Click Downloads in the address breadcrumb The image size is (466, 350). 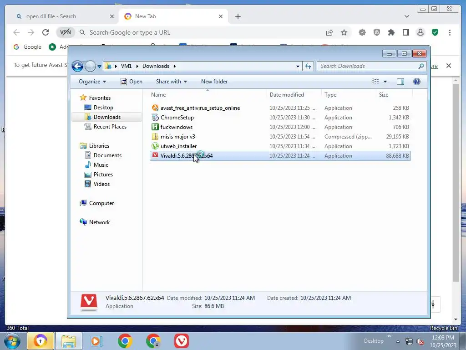coord(156,66)
